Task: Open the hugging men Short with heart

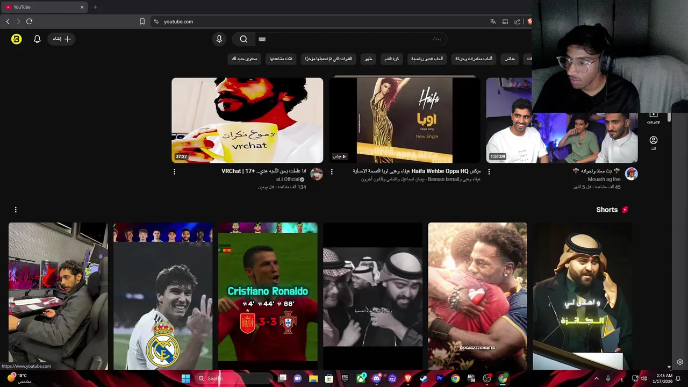Action: (x=477, y=296)
